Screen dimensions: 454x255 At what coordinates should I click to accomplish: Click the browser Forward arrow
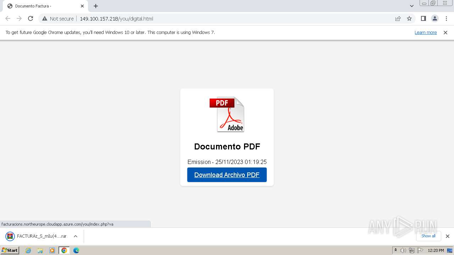pyautogui.click(x=19, y=18)
